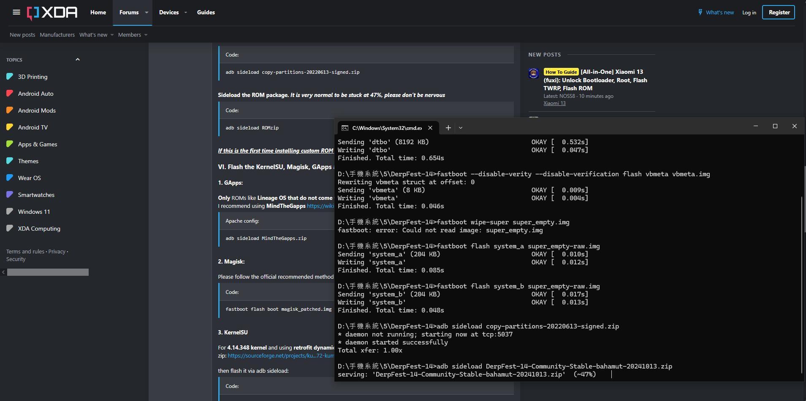Click the sidebar horizontal scrollbar

pos(48,272)
